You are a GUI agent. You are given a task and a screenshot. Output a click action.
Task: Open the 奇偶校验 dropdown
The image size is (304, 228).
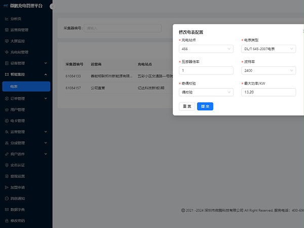tap(206, 92)
